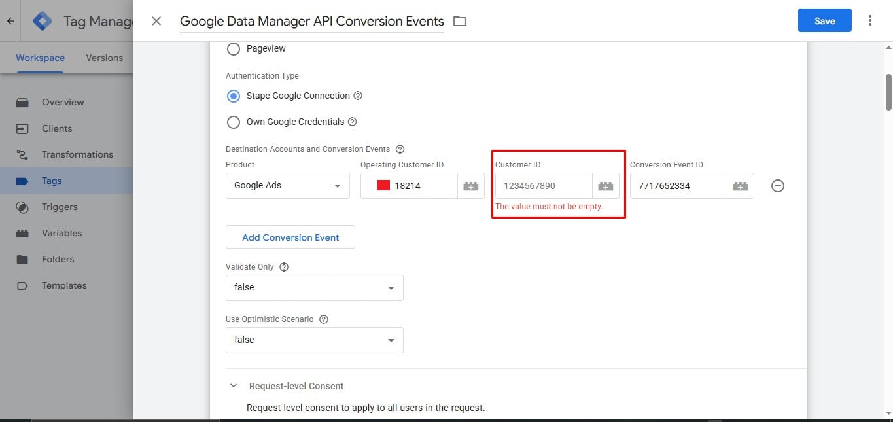Viewport: 893px width, 422px height.
Task: Click the Add Conversion Event button
Action: tap(290, 237)
